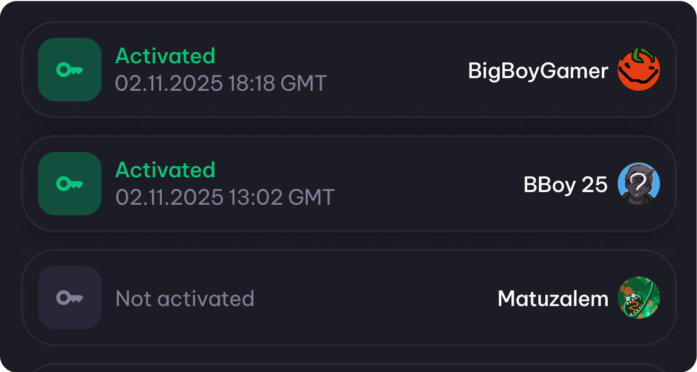Click the Activated status in BBoy 25's row

pyautogui.click(x=165, y=170)
